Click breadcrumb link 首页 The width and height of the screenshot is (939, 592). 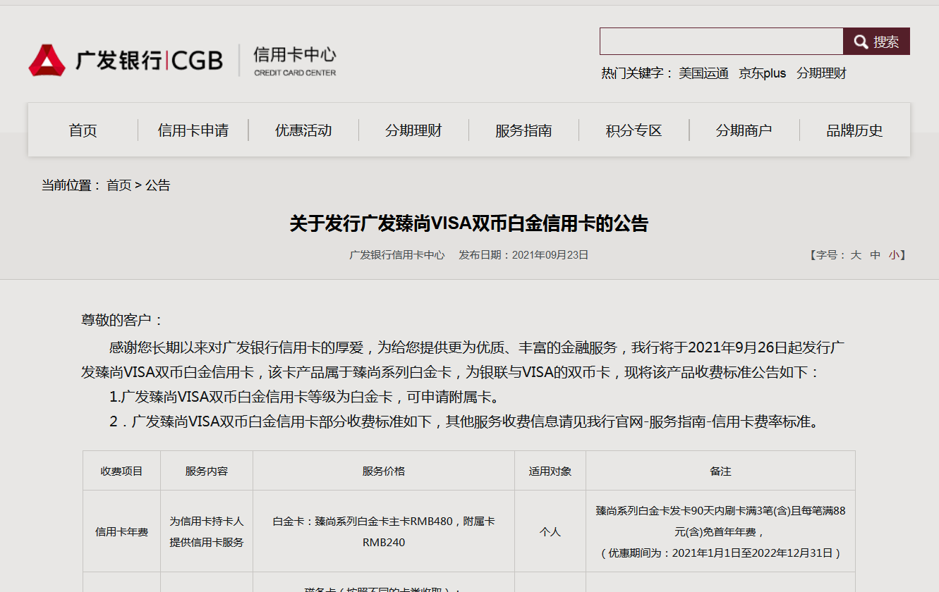coord(119,185)
